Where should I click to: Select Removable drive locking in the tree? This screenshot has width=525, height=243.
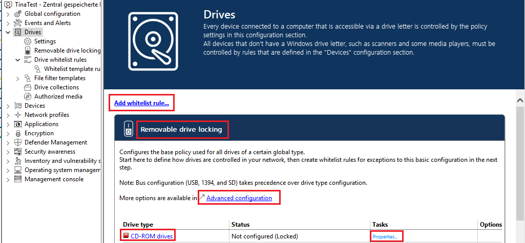coord(67,51)
